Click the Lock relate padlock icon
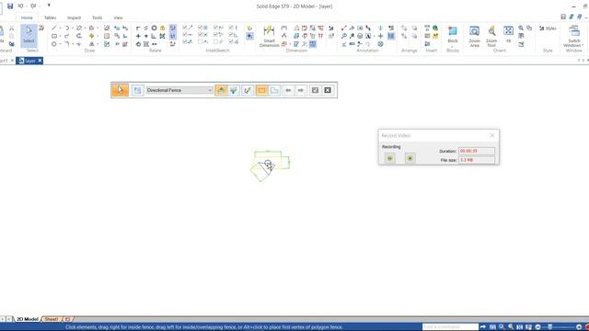589x331 pixels. [x=162, y=29]
